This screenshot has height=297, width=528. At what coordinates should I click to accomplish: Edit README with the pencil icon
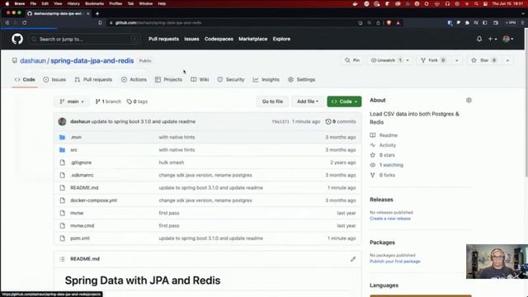tap(353, 259)
